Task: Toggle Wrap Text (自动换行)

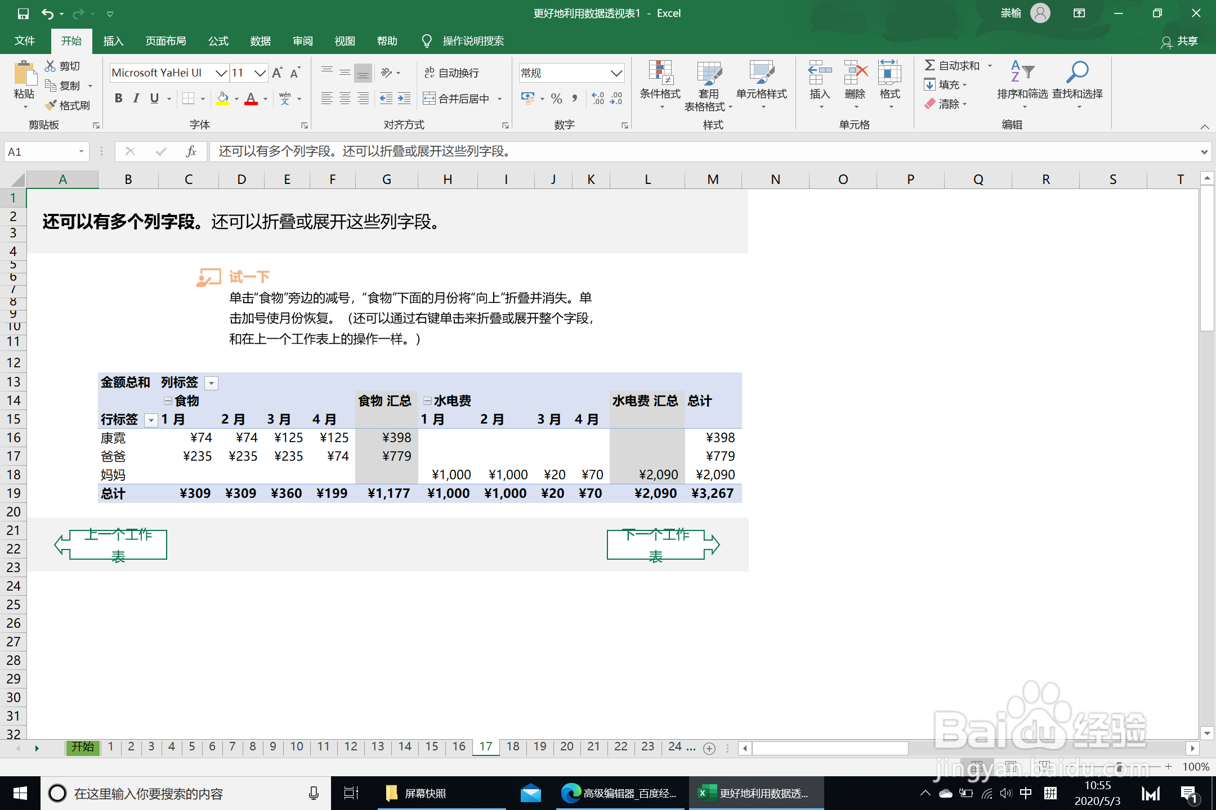Action: click(x=451, y=73)
